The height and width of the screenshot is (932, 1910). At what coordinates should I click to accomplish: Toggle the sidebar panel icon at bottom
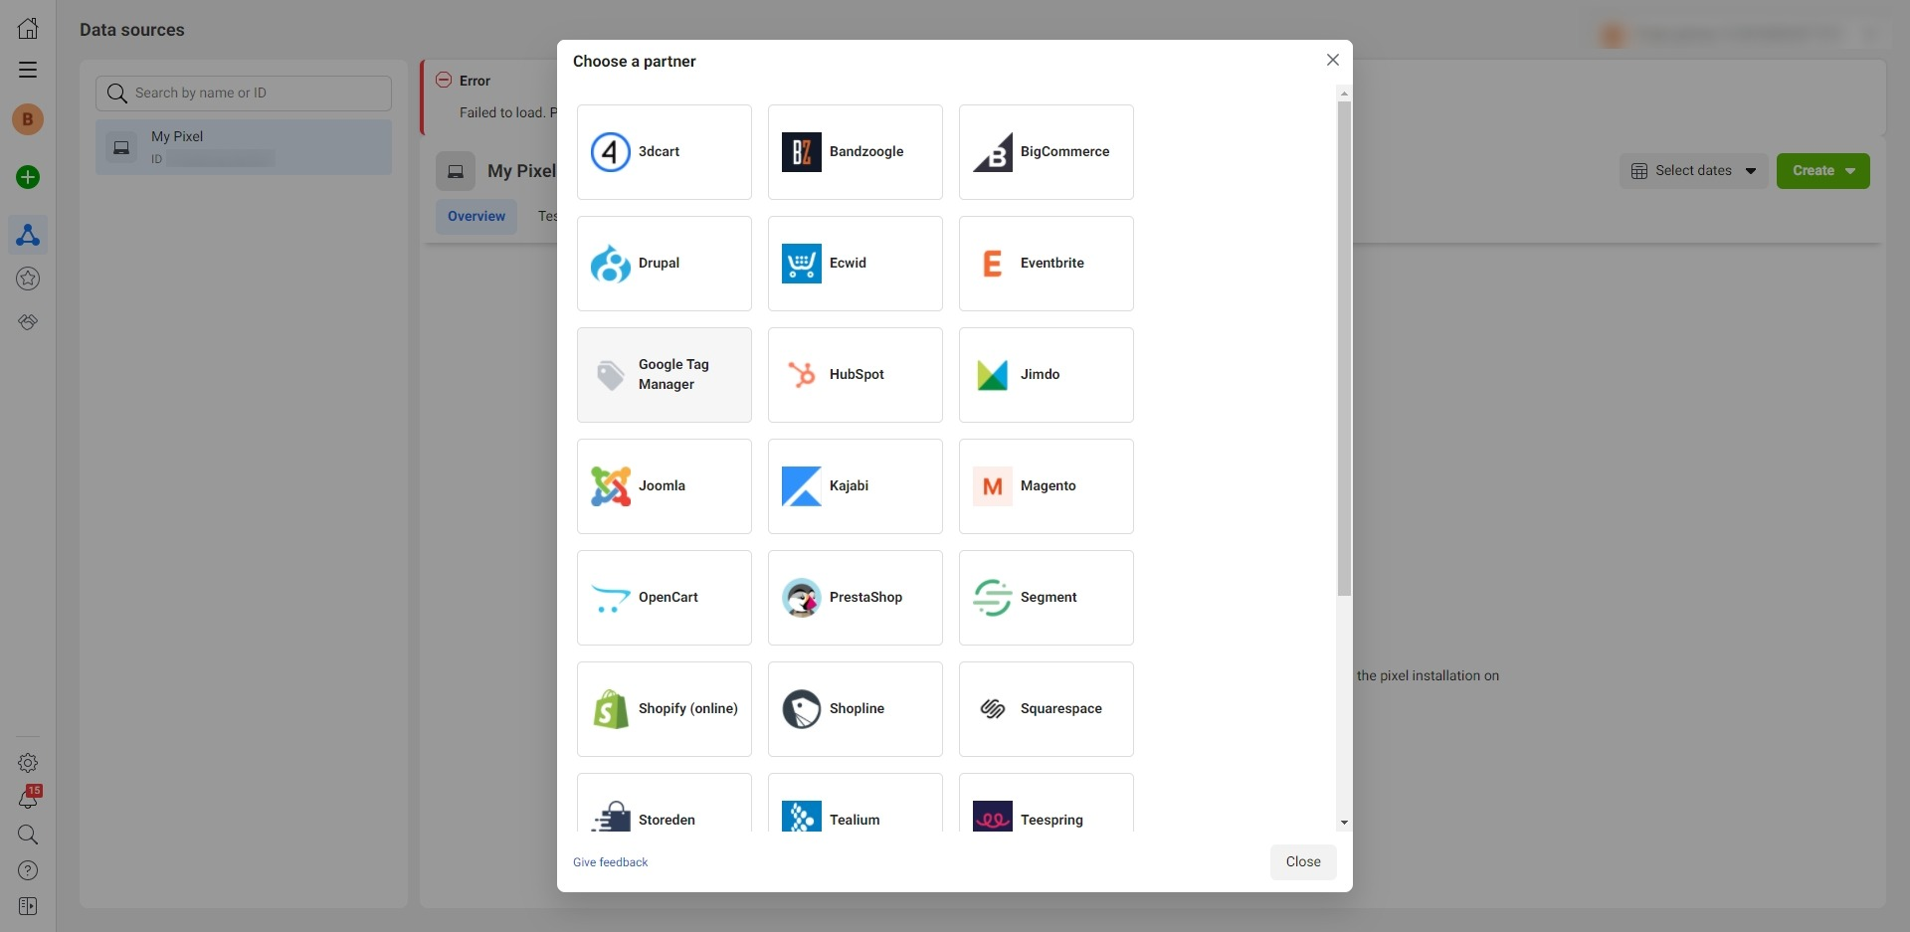(x=28, y=906)
